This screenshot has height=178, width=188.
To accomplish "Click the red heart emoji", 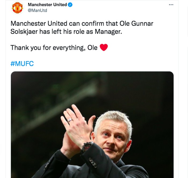I will (104, 48).
